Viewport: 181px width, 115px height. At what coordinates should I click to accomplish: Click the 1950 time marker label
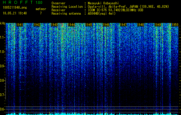(x=175, y=25)
